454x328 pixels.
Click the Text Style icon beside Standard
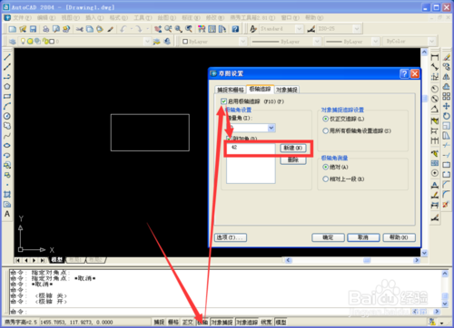[x=253, y=29]
